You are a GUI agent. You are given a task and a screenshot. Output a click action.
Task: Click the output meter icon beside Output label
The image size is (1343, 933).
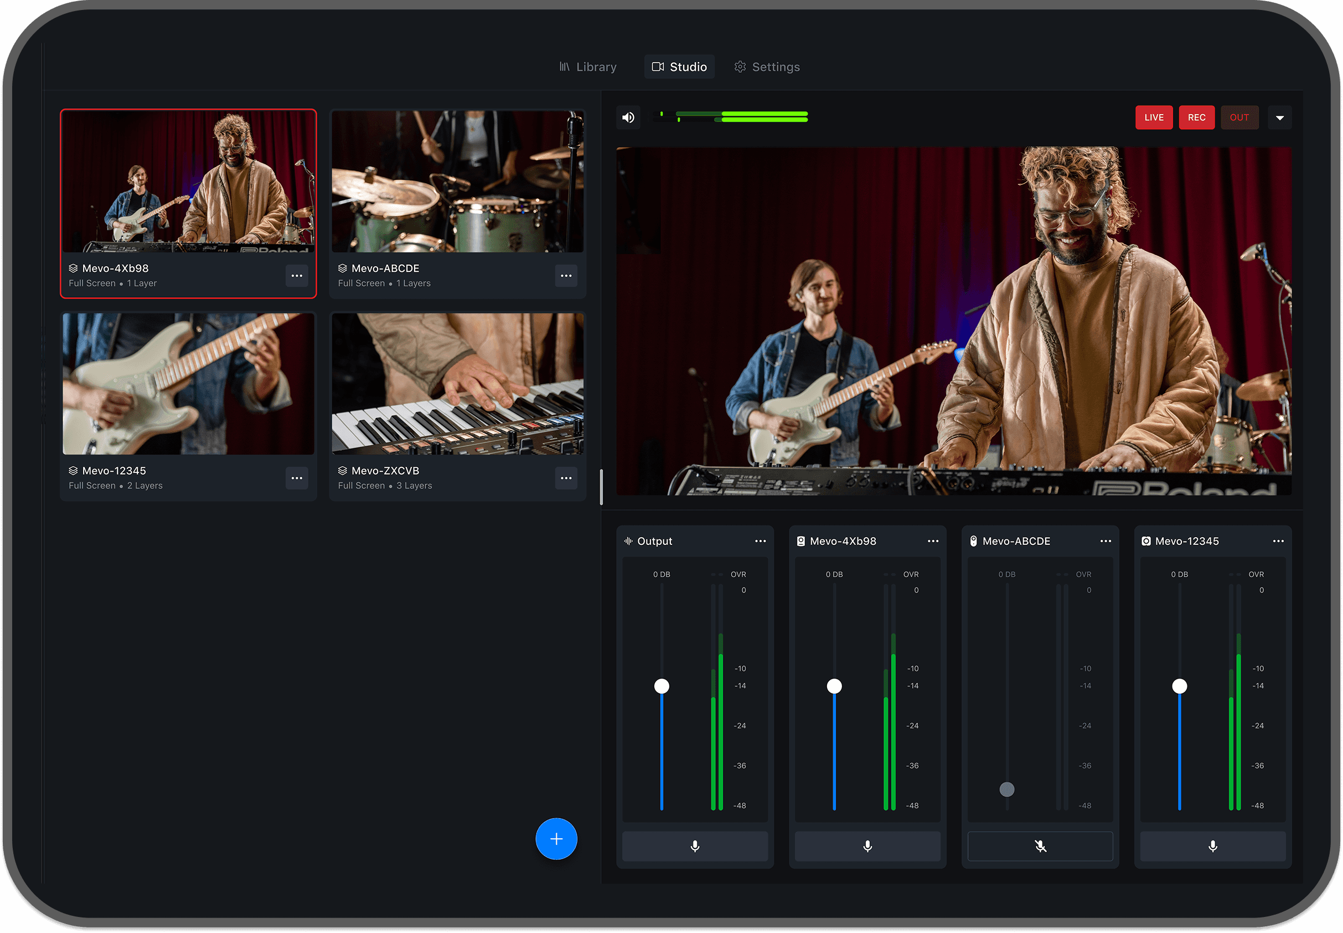pyautogui.click(x=628, y=541)
